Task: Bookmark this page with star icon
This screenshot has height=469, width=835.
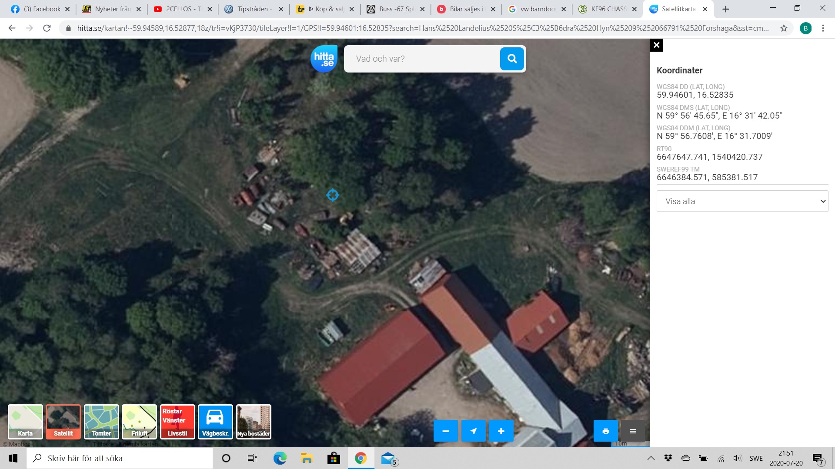Action: 784,28
